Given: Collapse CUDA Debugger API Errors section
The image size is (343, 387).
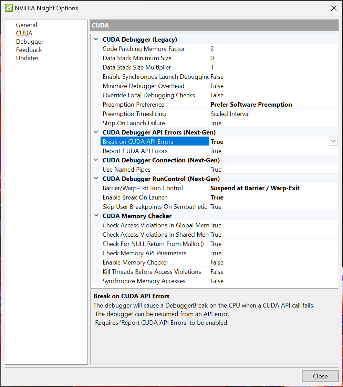Looking at the screenshot, I should tap(96, 132).
